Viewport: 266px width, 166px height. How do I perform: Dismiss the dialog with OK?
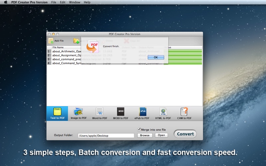point(156,57)
